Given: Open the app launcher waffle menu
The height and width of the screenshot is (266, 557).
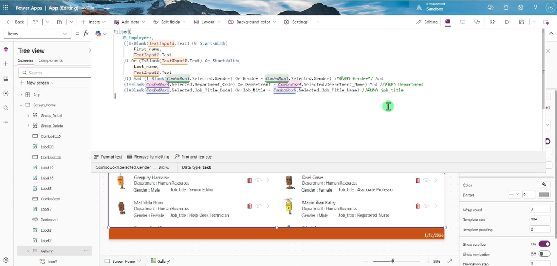Looking at the screenshot, I should [5, 7].
